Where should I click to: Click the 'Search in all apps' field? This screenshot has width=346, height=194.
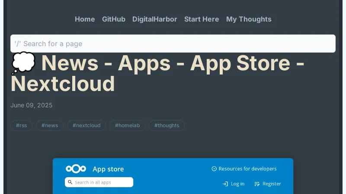pos(102,182)
